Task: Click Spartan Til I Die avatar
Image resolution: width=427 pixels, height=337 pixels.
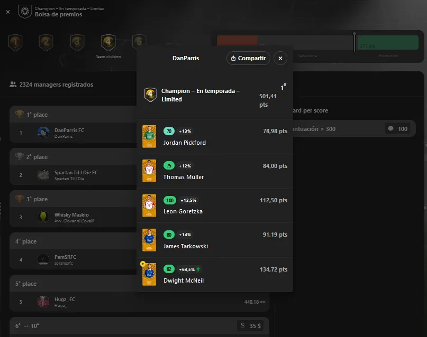Action: click(43, 175)
